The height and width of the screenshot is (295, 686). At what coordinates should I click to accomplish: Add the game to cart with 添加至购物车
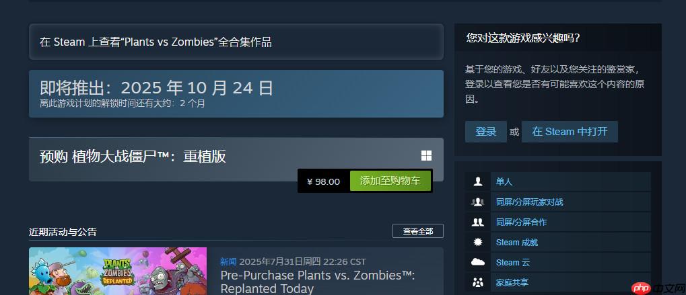click(x=390, y=181)
